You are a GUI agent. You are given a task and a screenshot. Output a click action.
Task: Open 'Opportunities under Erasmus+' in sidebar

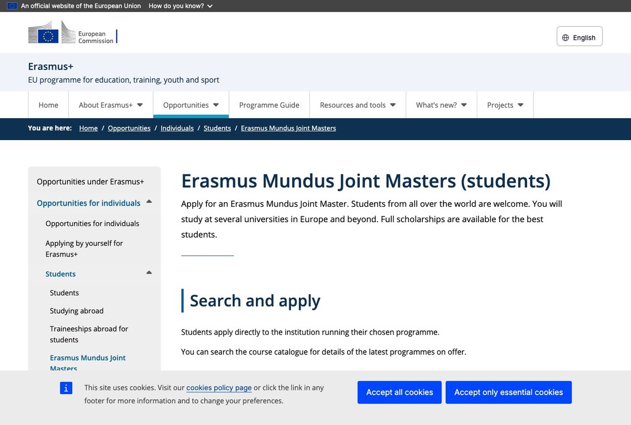91,181
